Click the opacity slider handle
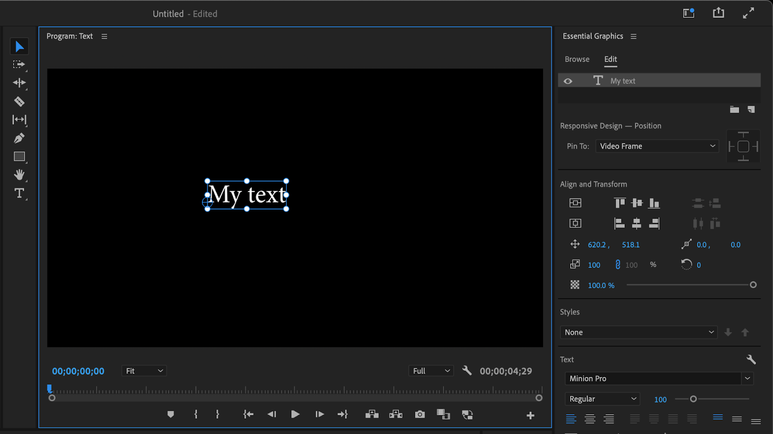This screenshot has width=773, height=434. 753,285
